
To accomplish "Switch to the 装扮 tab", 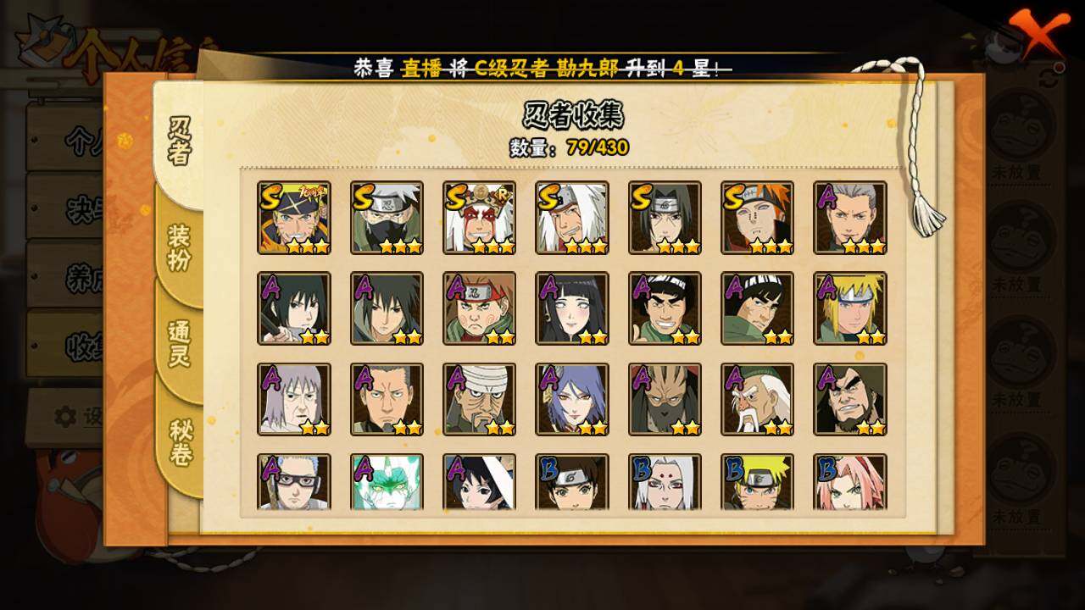I will pos(179,247).
